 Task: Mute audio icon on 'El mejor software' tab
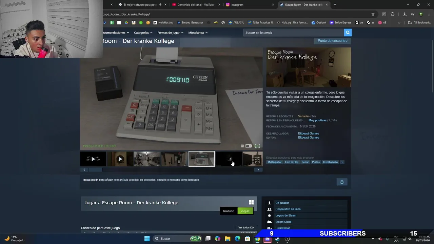coord(160,5)
